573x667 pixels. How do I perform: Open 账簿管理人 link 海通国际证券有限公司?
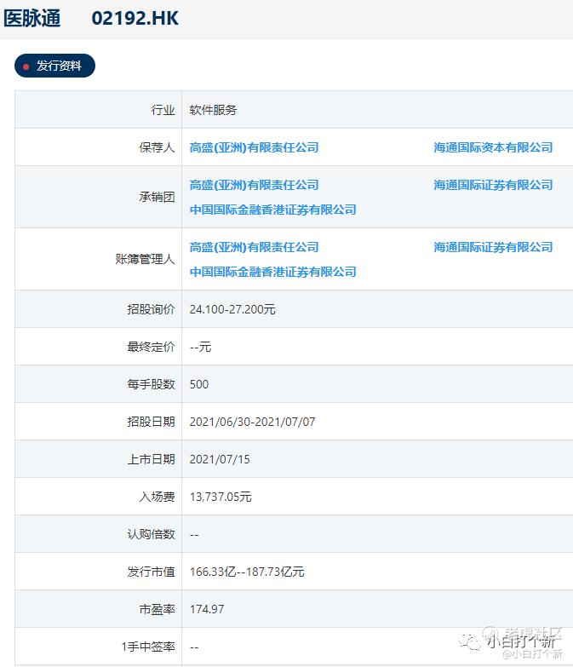493,247
